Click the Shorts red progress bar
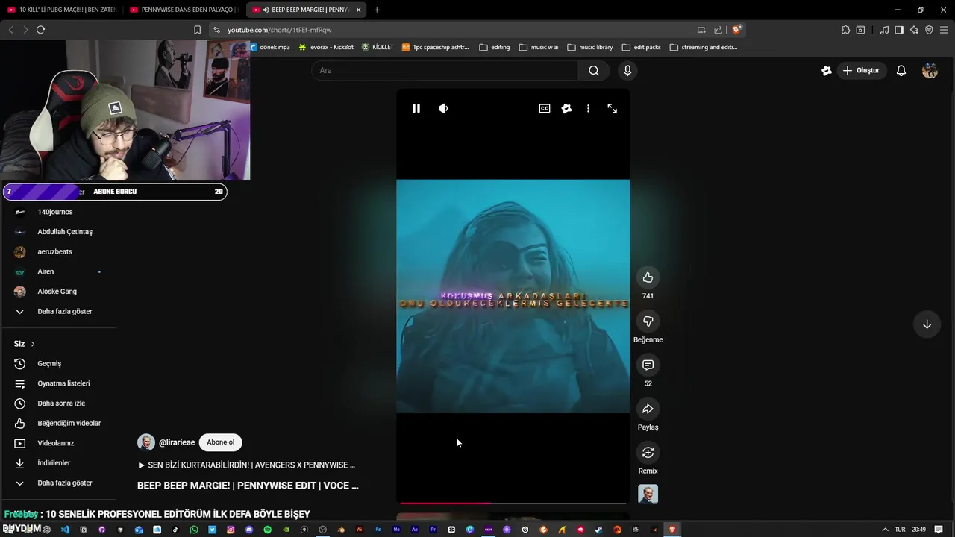955x537 pixels. (x=513, y=503)
